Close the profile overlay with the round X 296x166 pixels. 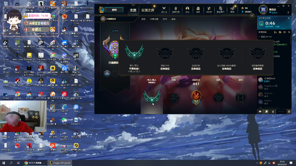pyautogui.click(x=252, y=16)
